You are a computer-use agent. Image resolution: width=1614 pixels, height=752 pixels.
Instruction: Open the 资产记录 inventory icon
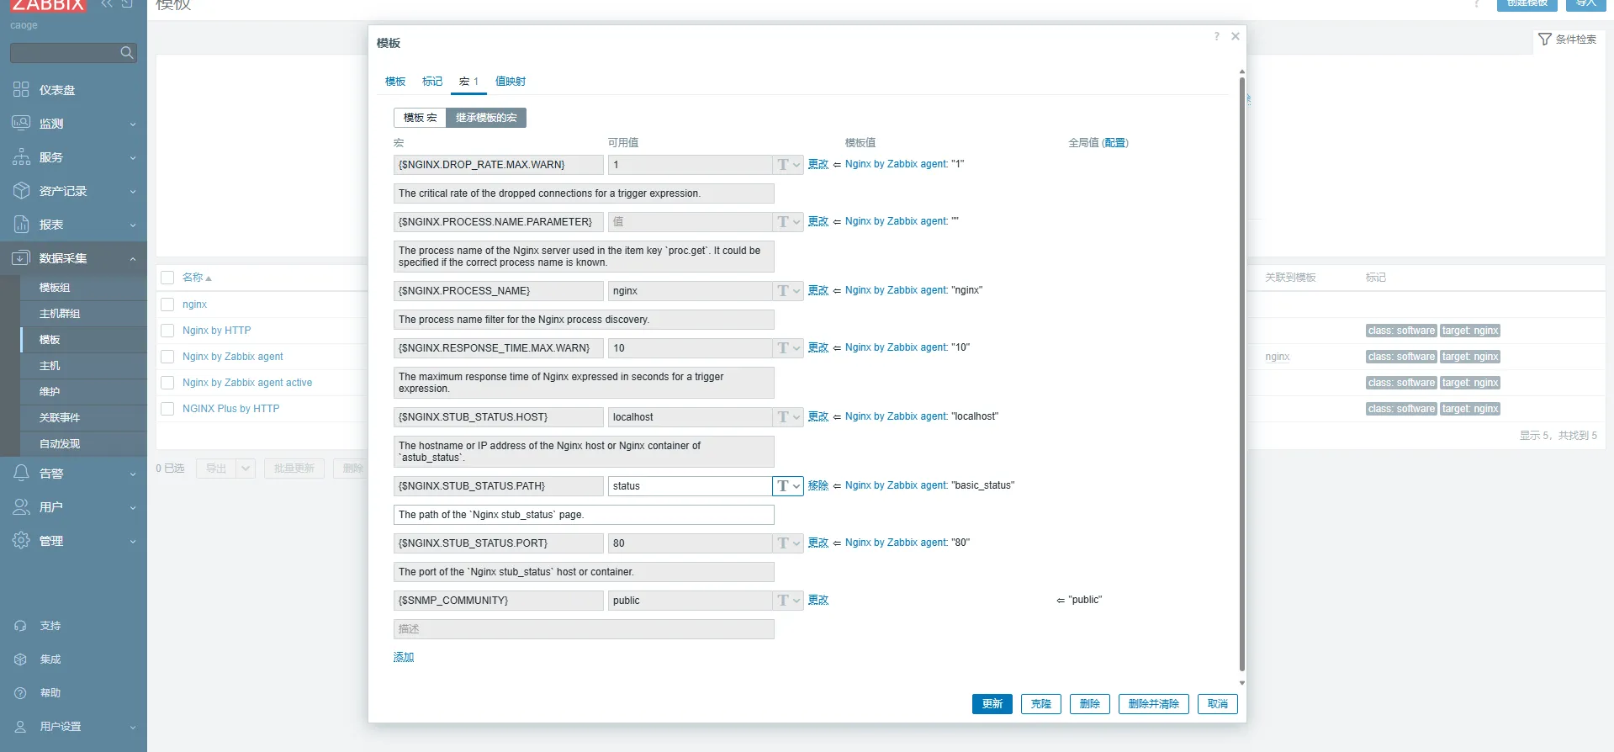click(21, 190)
